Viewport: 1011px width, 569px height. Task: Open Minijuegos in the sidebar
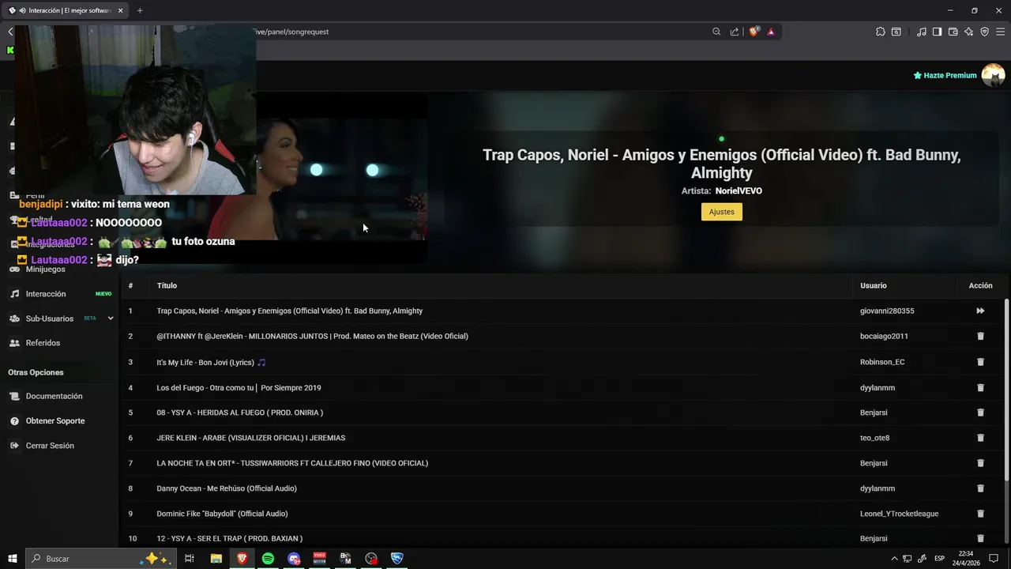point(45,269)
